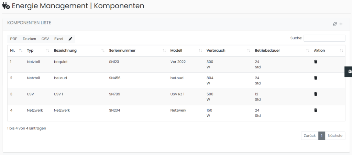Click the pencil edit icon
The image size is (352, 155).
coord(70,39)
